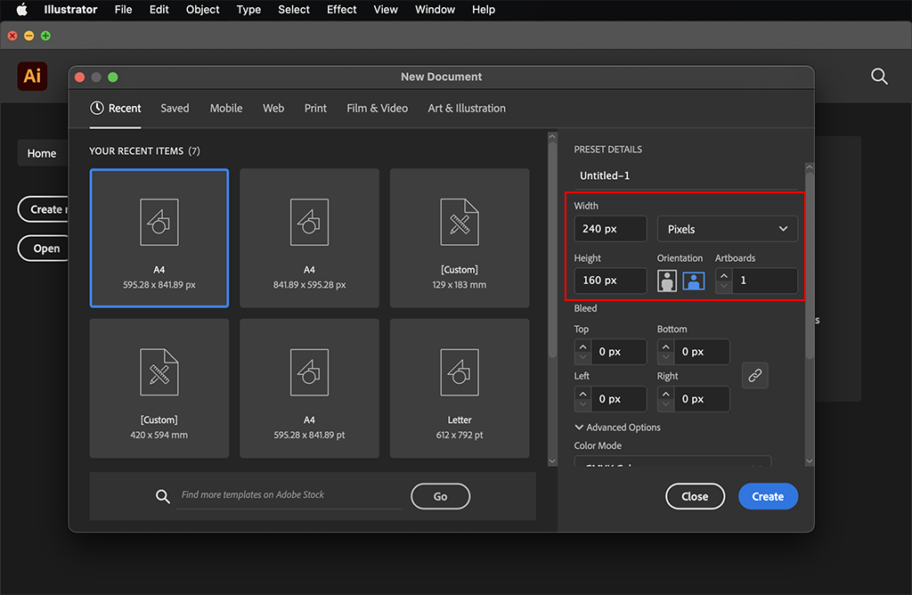Click the Width input field
This screenshot has height=595, width=912.
[610, 229]
